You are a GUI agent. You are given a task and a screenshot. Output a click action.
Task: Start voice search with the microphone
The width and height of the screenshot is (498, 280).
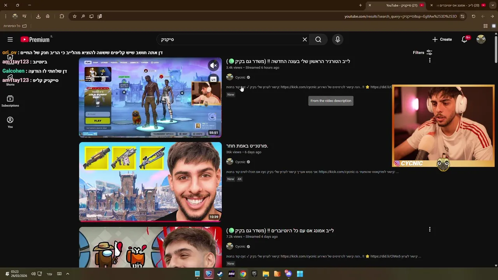338,39
